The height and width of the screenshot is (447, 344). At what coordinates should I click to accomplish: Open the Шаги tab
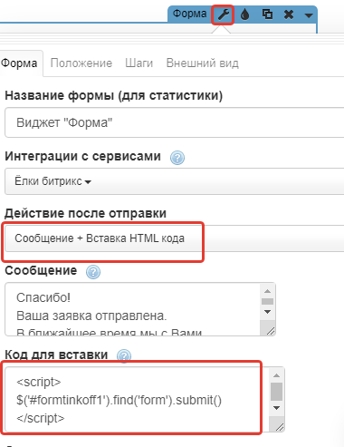139,63
